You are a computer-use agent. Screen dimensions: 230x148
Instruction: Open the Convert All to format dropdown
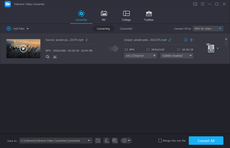pyautogui.click(x=208, y=29)
